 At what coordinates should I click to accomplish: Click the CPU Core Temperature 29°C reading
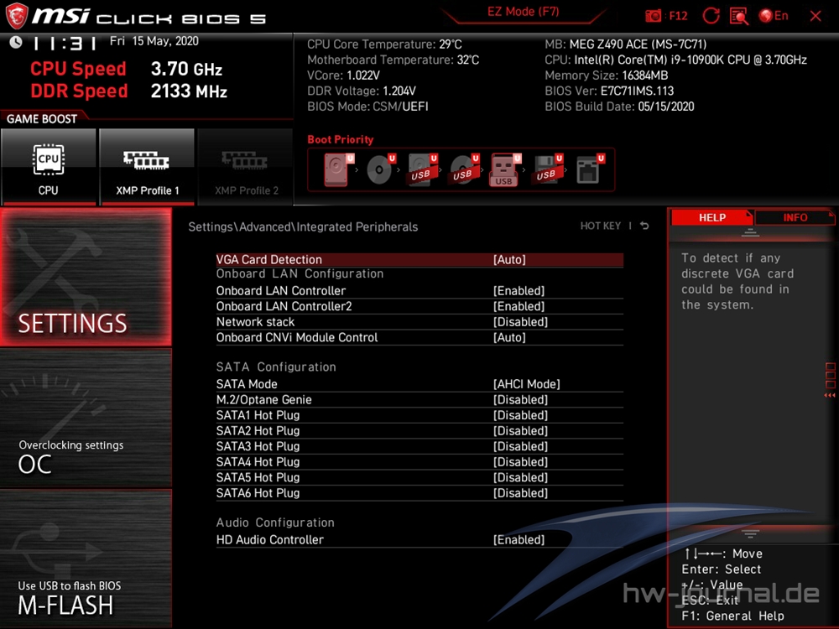384,44
